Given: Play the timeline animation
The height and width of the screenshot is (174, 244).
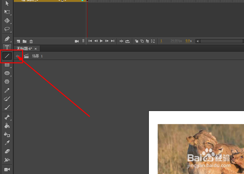Looking at the screenshot, I should coord(101,41).
